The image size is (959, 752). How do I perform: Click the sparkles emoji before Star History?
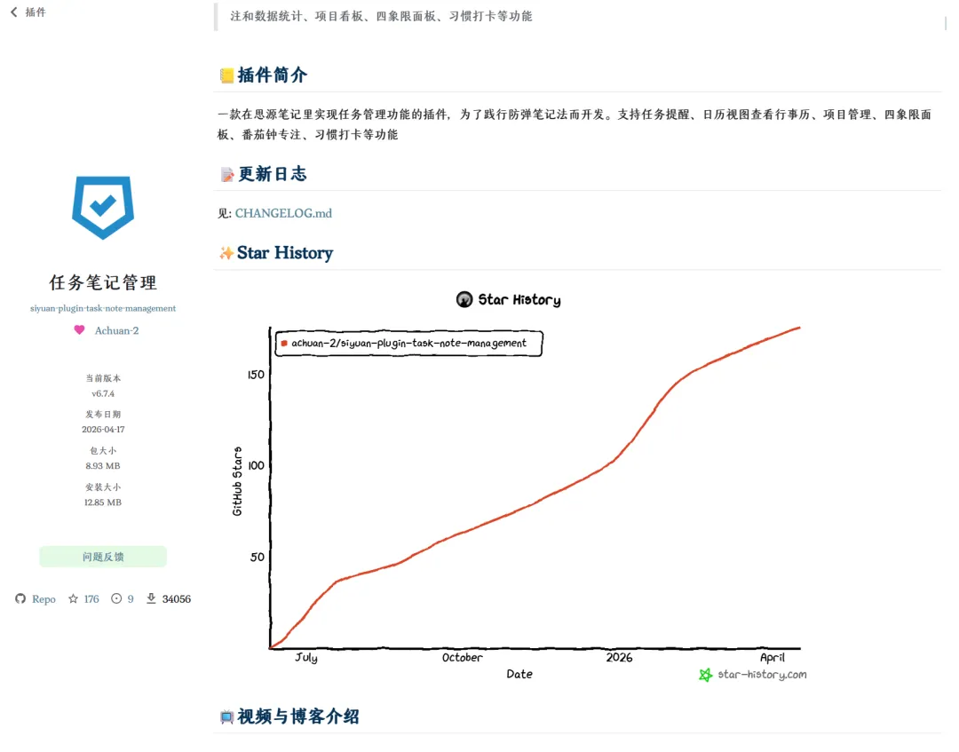pyautogui.click(x=227, y=253)
